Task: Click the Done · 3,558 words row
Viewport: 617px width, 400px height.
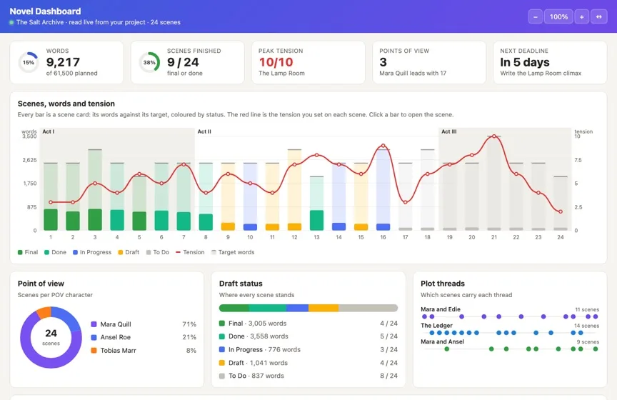Action: coord(308,336)
